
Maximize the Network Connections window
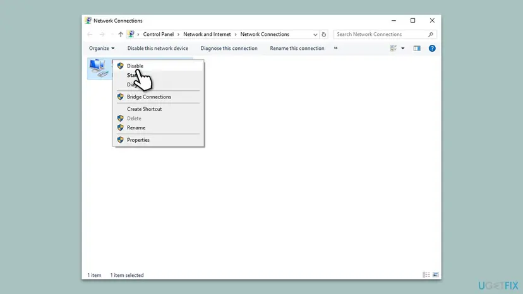coord(412,21)
